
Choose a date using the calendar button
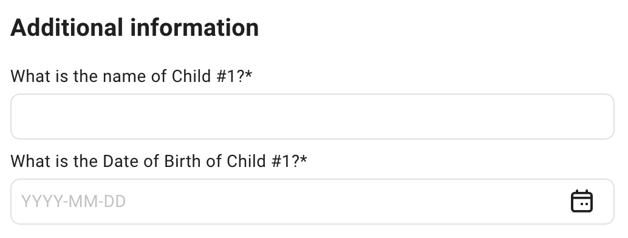[582, 201]
